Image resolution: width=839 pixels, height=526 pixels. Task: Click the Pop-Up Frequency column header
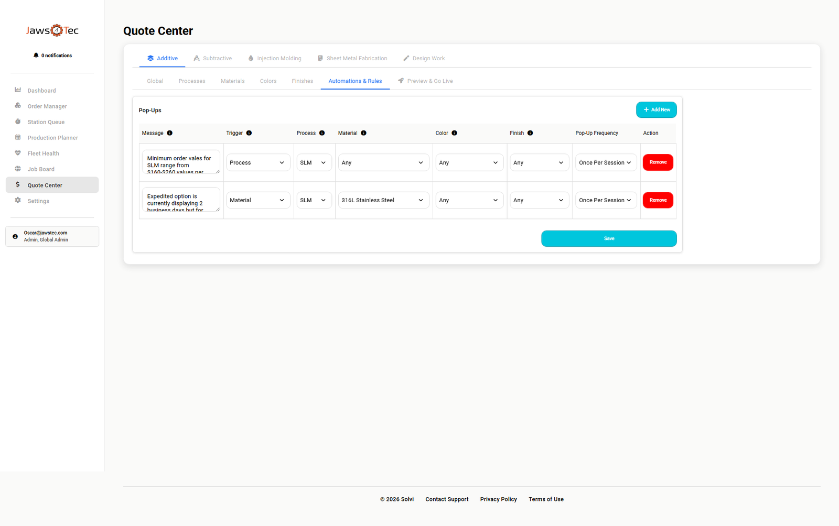pyautogui.click(x=597, y=133)
